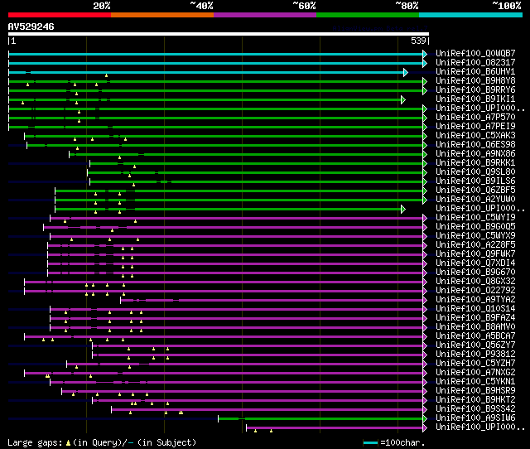Click the cyan arrowhead on the Q0WQB7 alignment
Screen dimensions: 530x449
coord(426,54)
